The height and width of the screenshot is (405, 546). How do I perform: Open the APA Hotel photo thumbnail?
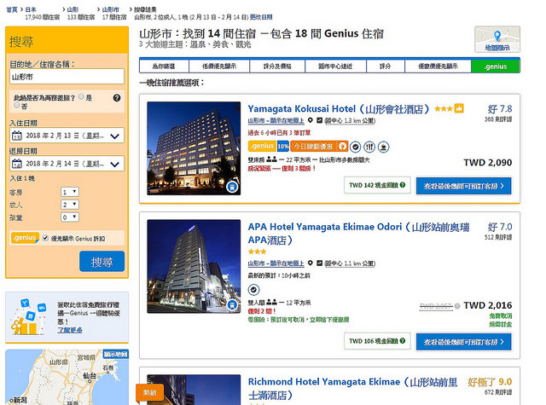coord(194,267)
